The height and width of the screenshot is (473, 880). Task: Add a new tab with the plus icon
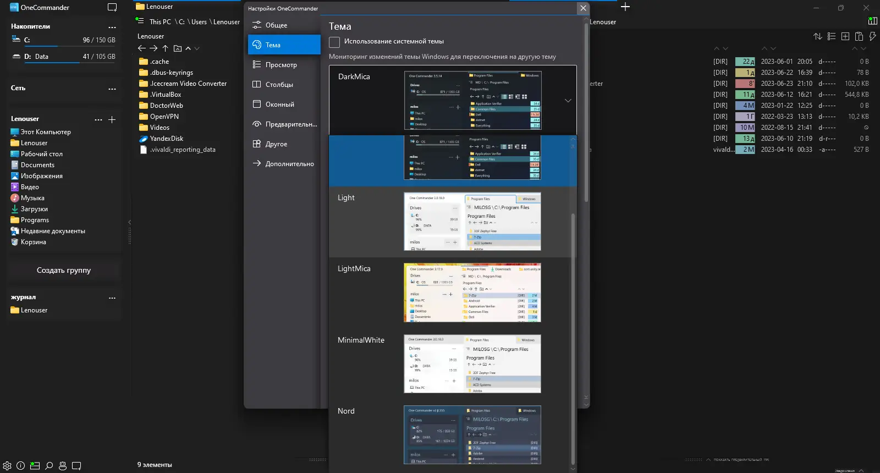625,7
